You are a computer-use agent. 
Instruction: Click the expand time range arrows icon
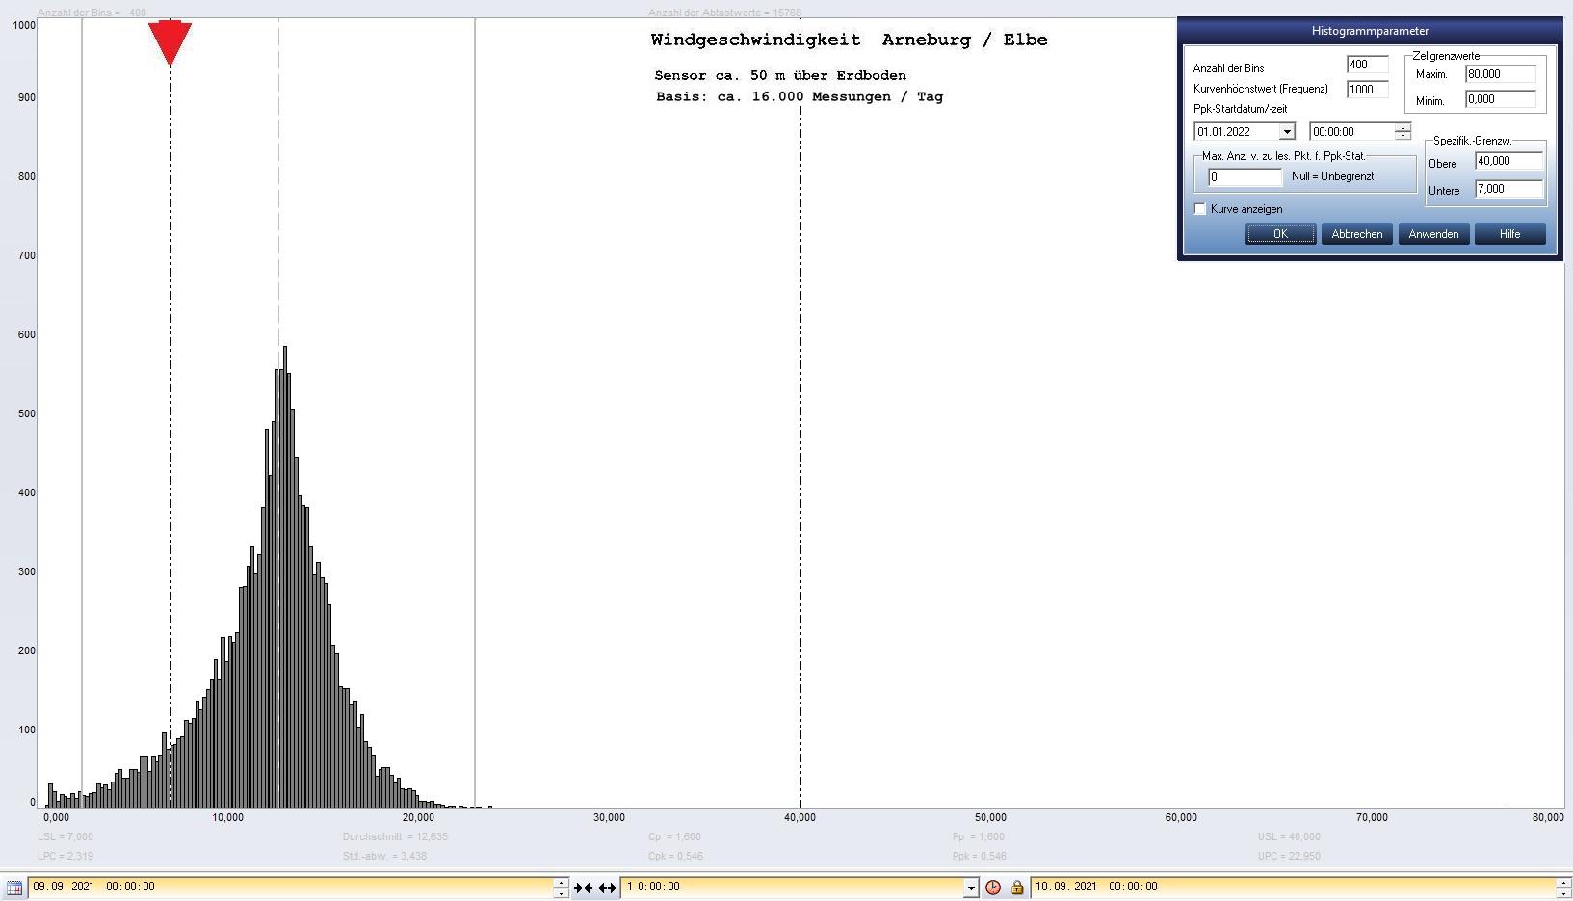607,888
